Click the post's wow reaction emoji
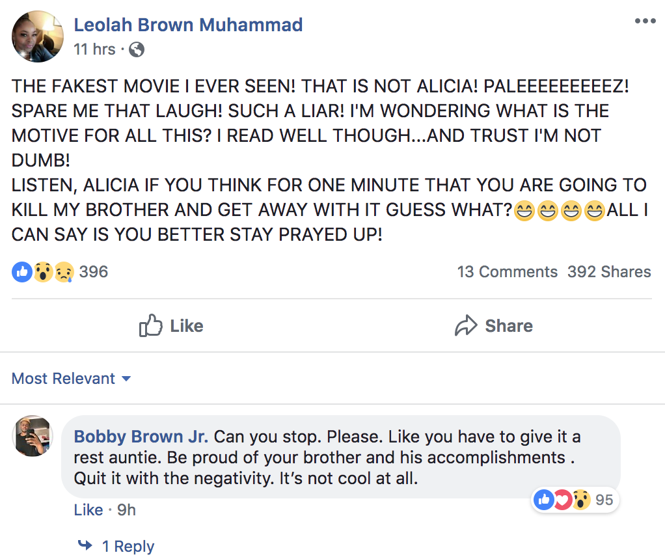Image resolution: width=665 pixels, height=557 pixels. [42, 271]
